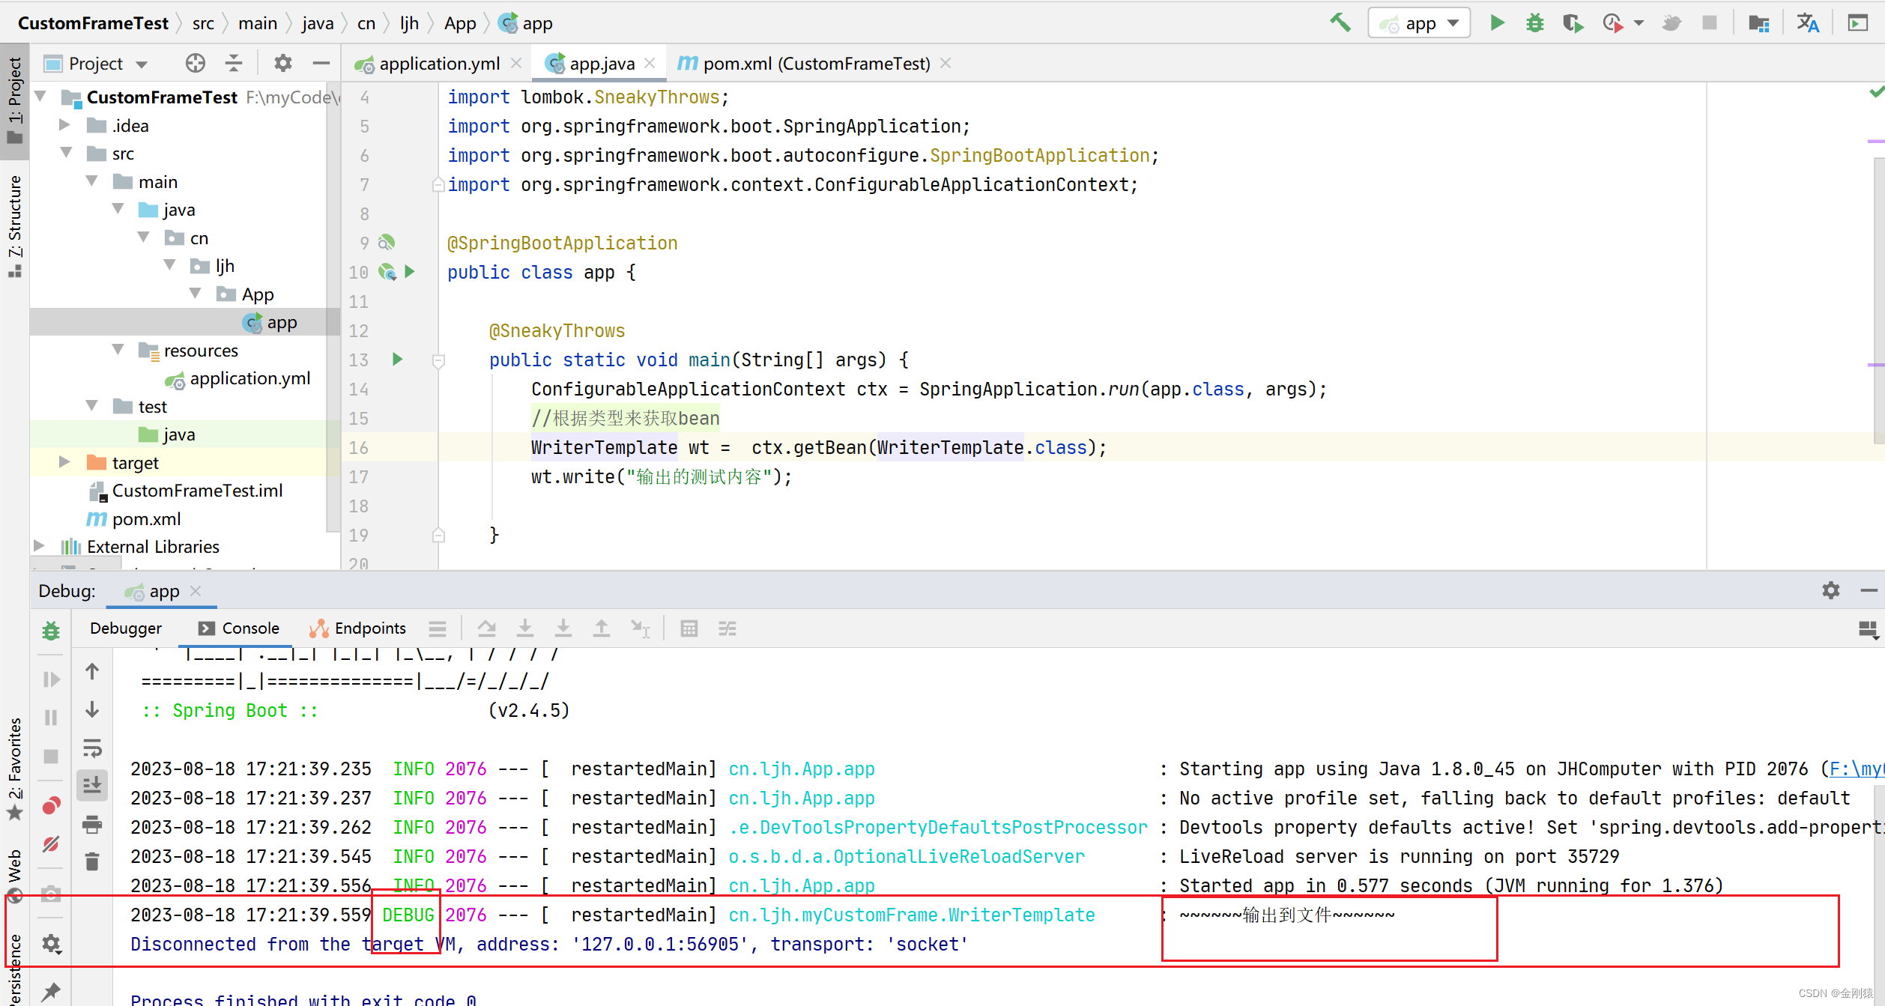The height and width of the screenshot is (1006, 1885).
Task: Close the pom.xml tab
Action: [x=945, y=64]
